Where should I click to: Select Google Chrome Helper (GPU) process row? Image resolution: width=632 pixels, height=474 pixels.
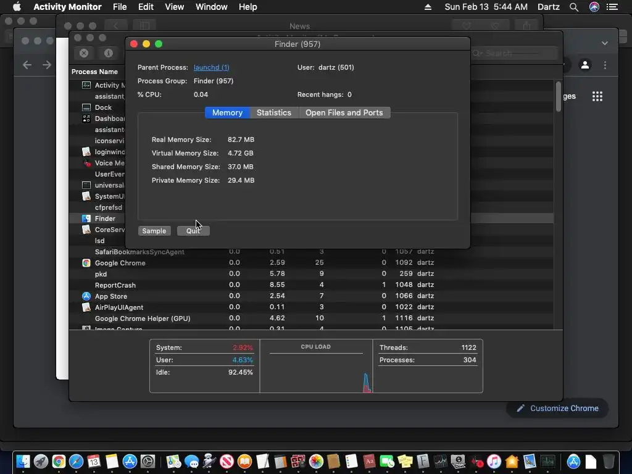point(311,318)
